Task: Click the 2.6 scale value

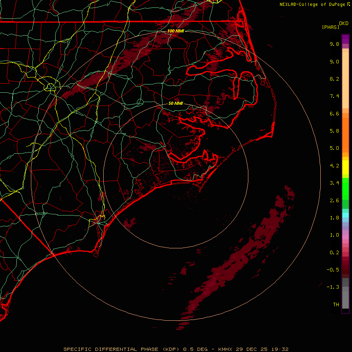Action: [x=334, y=200]
